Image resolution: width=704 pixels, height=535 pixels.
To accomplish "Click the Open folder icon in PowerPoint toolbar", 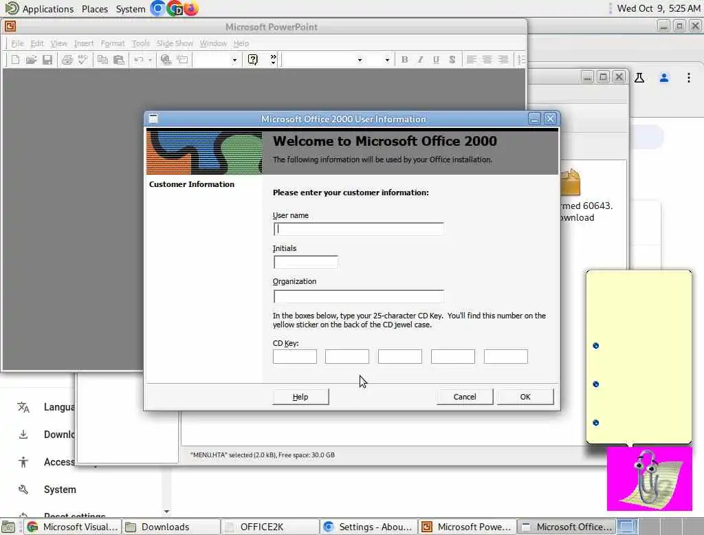I will point(31,60).
